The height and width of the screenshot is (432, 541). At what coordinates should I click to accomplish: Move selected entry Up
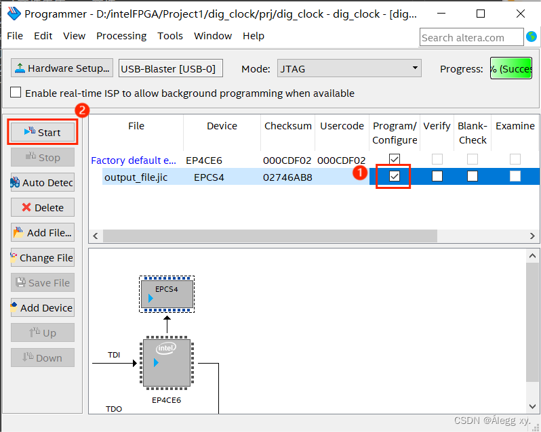[43, 332]
